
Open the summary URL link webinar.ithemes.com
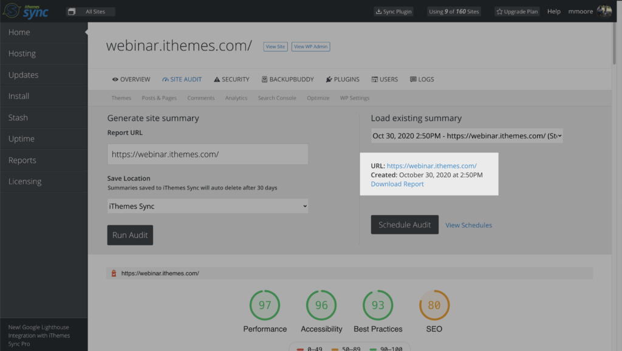[x=432, y=166]
